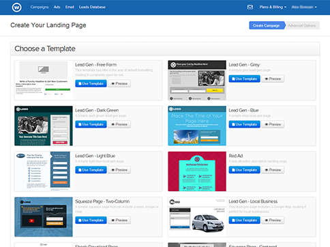Screen dimensions: 330x247
Task: Click the 'Lead Gen - Blue' title
Action: (243, 111)
